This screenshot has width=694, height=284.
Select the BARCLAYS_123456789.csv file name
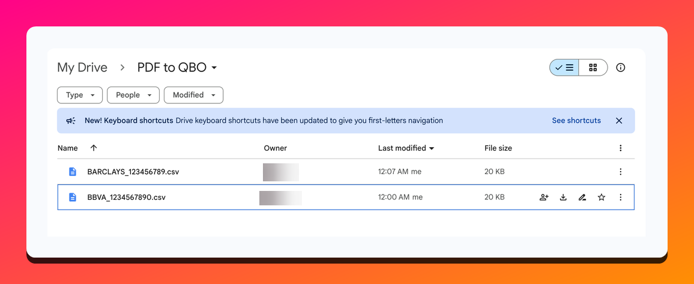click(x=133, y=172)
